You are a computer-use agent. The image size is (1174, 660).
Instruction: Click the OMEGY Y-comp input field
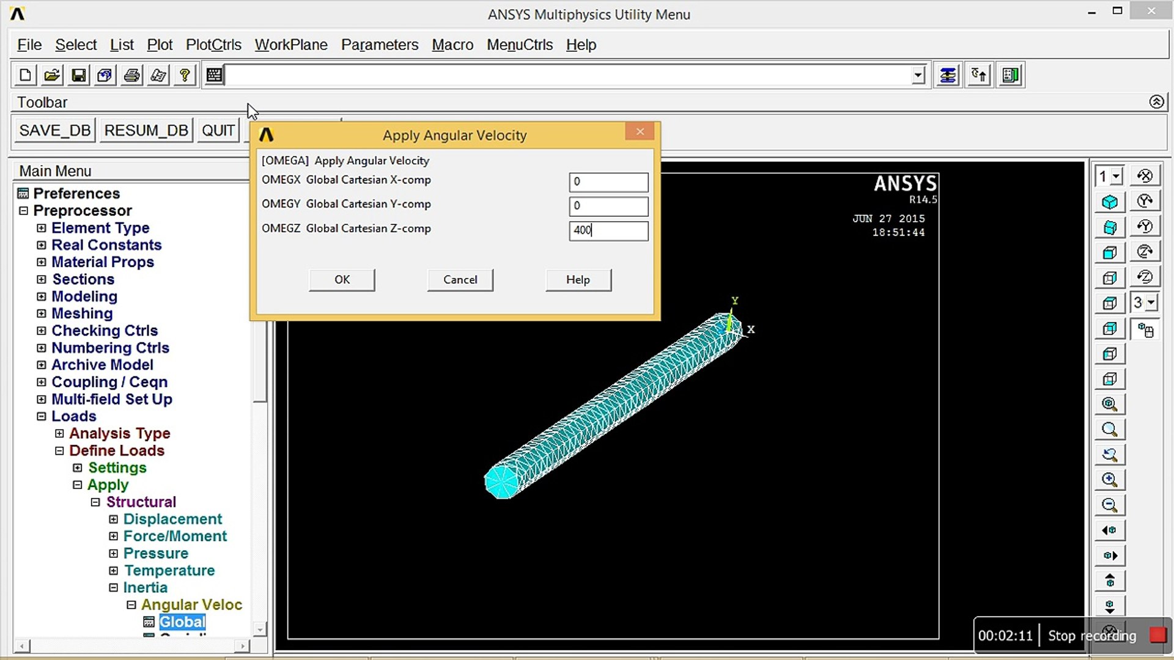pos(608,206)
